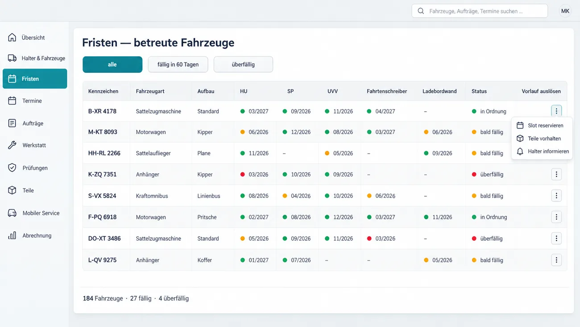
Task: Sort by the Fahrtenschreiber column header
Action: [387, 91]
